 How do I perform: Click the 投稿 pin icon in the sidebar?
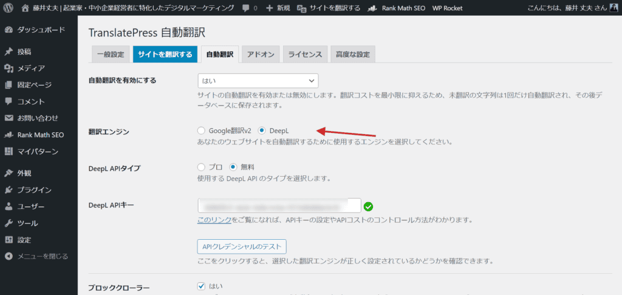(9, 52)
